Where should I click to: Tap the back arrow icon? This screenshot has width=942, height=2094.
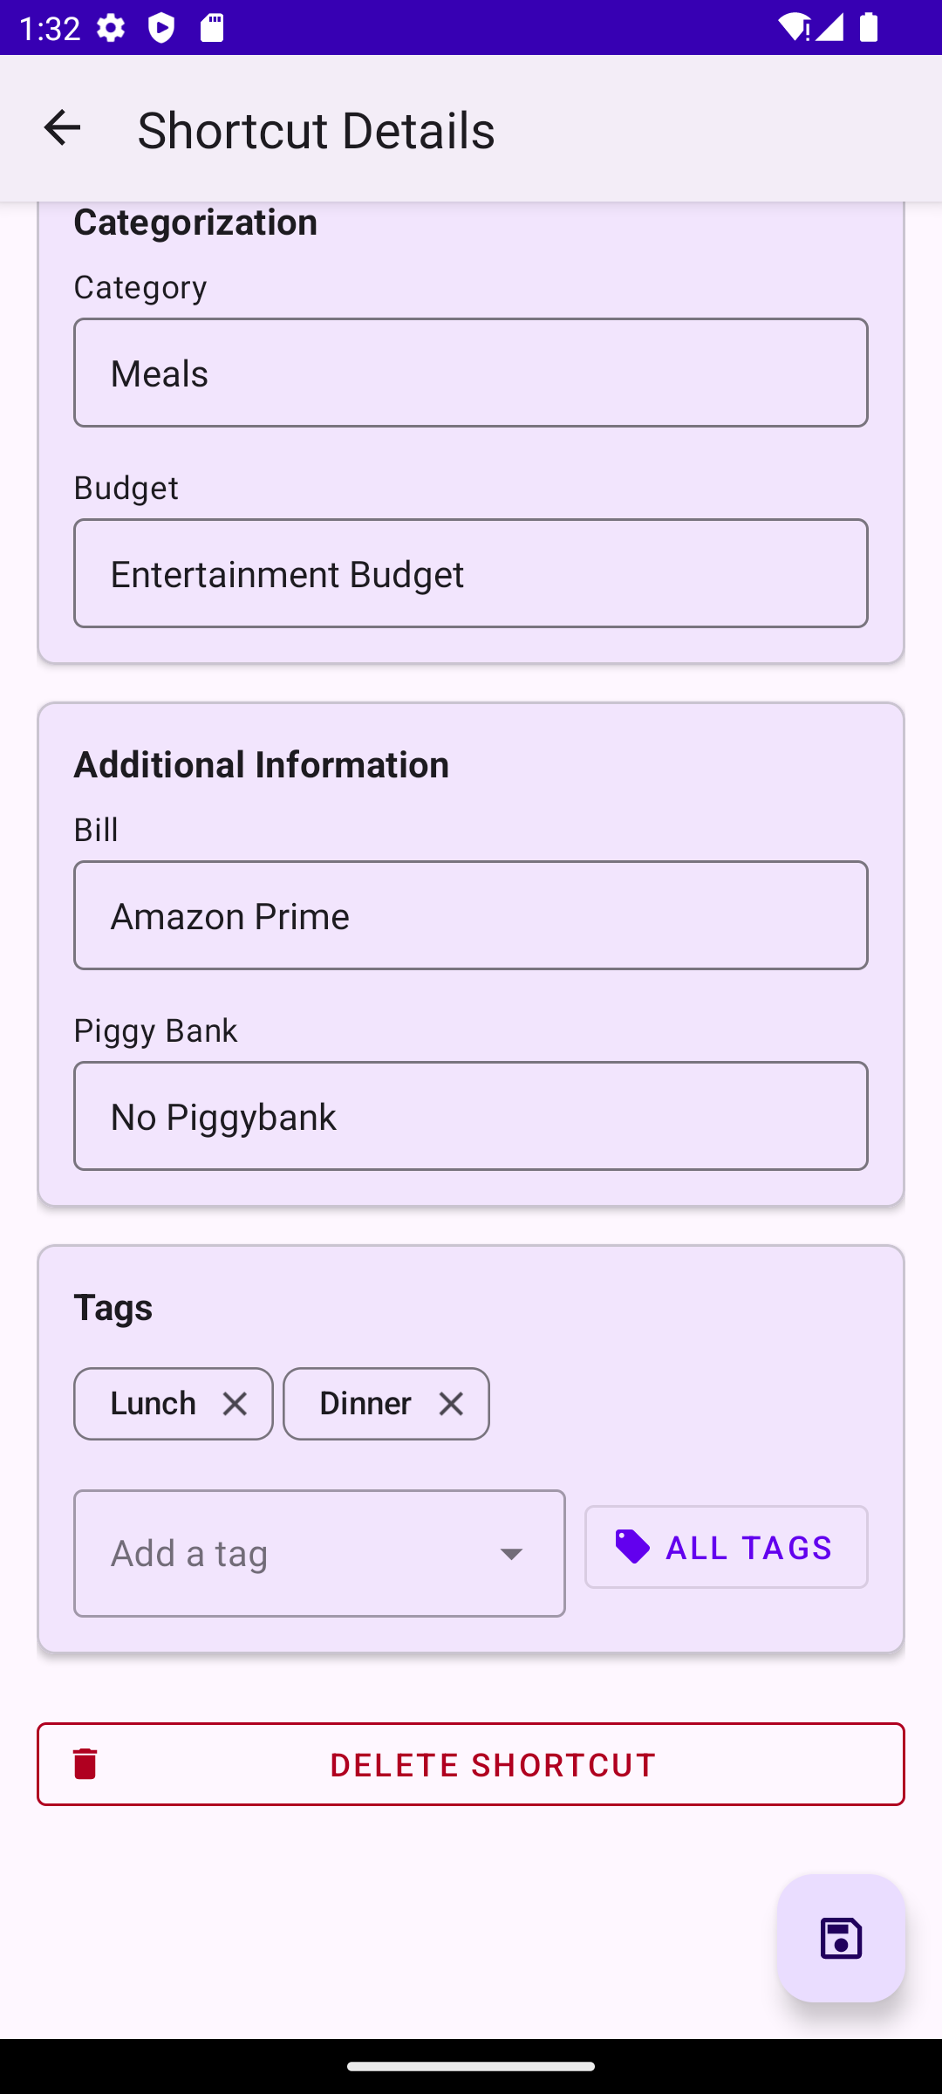point(62,128)
